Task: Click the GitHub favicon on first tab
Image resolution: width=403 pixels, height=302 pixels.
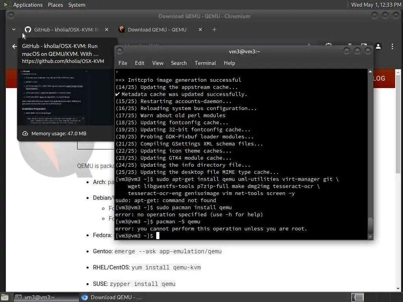Action: pyautogui.click(x=28, y=29)
